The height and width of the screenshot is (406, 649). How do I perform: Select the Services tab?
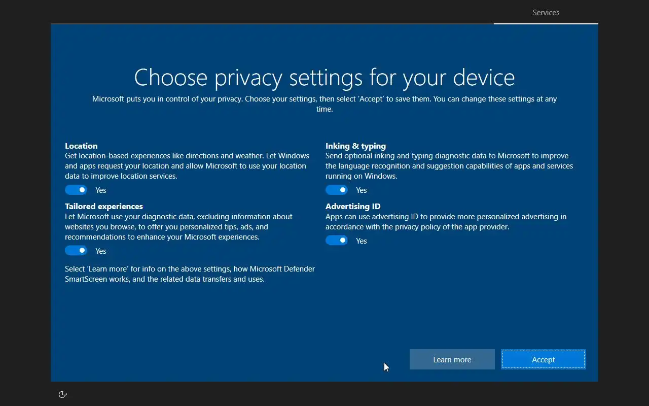[x=546, y=13]
